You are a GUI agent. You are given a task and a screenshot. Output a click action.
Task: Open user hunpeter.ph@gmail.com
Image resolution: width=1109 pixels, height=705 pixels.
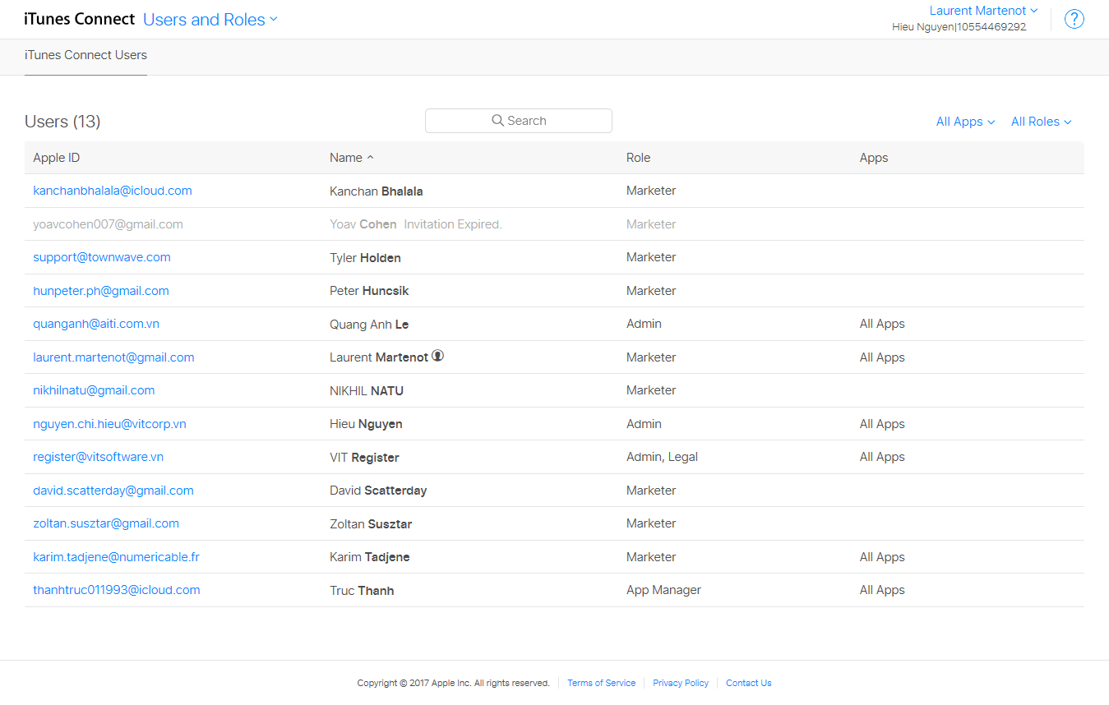101,291
